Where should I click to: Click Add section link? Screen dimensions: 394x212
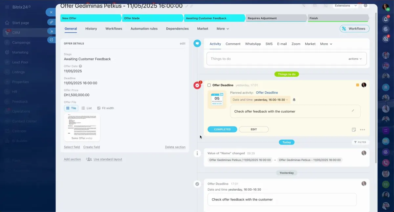72,159
